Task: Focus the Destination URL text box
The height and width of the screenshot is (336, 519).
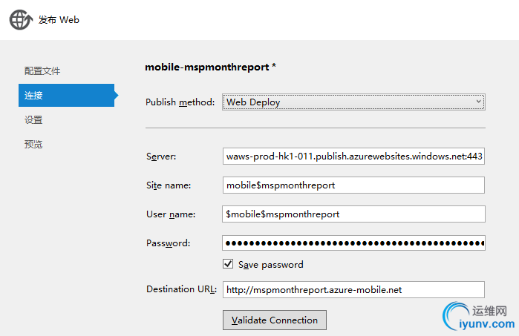Action: pyautogui.click(x=353, y=290)
